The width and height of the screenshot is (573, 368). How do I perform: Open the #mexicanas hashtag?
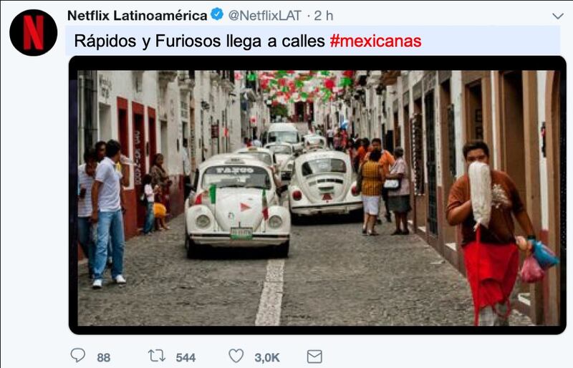[375, 41]
